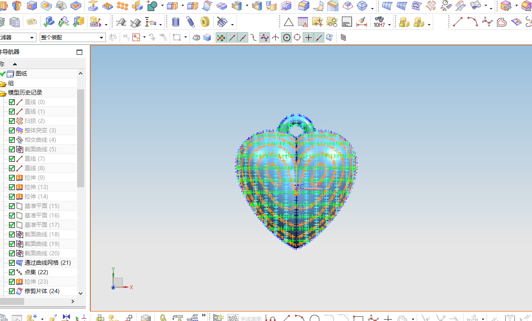Click the attribute tag icon
Viewport: 532px width, 321px height.
[x=32, y=22]
